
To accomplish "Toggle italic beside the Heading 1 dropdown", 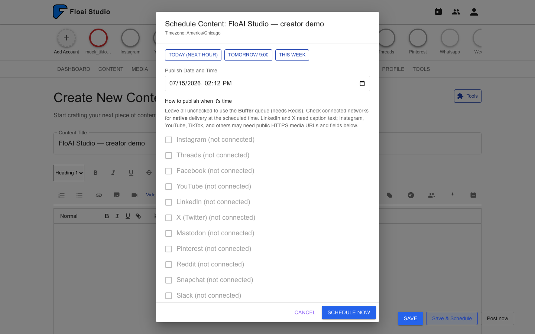I will pos(113,173).
